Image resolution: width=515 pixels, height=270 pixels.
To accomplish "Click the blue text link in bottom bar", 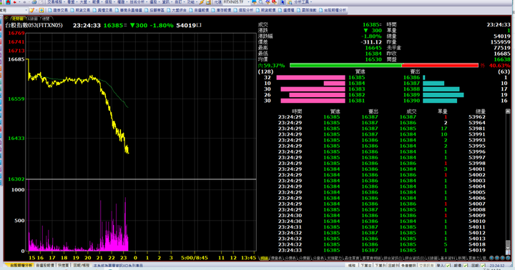I will pos(118,266).
